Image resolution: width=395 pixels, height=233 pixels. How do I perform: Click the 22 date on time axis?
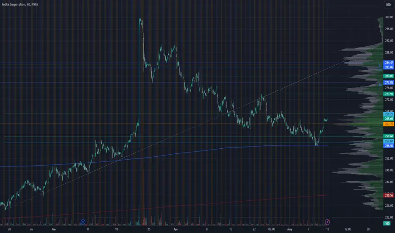click(254, 229)
